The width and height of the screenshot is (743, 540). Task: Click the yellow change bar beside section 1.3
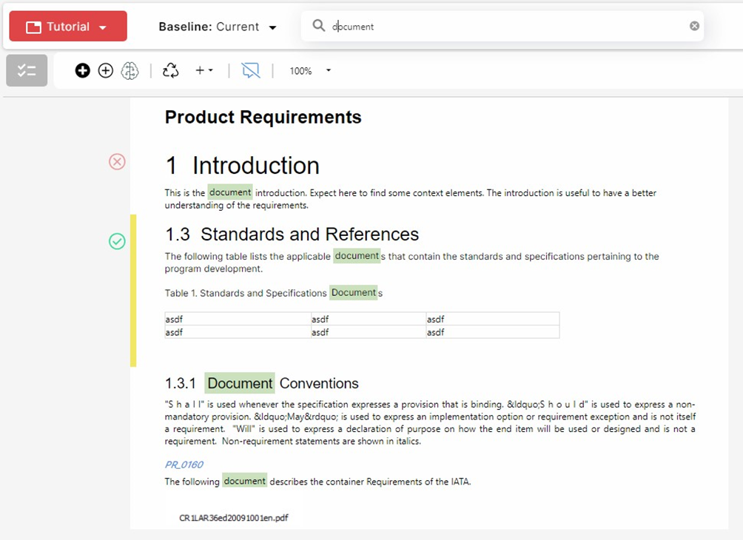[133, 291]
